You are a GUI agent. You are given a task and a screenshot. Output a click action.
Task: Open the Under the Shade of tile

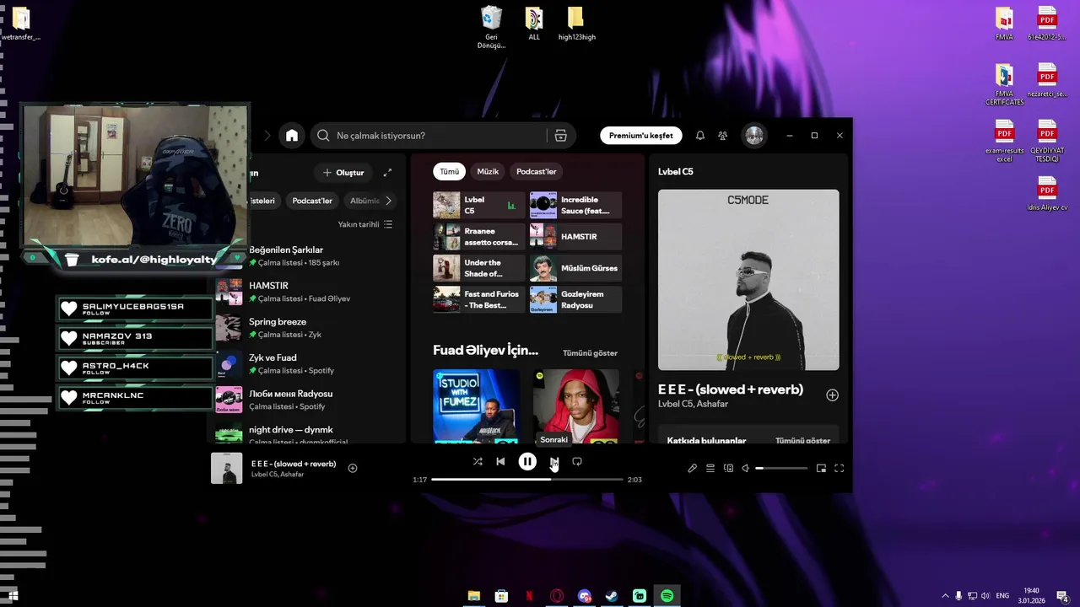pos(479,268)
